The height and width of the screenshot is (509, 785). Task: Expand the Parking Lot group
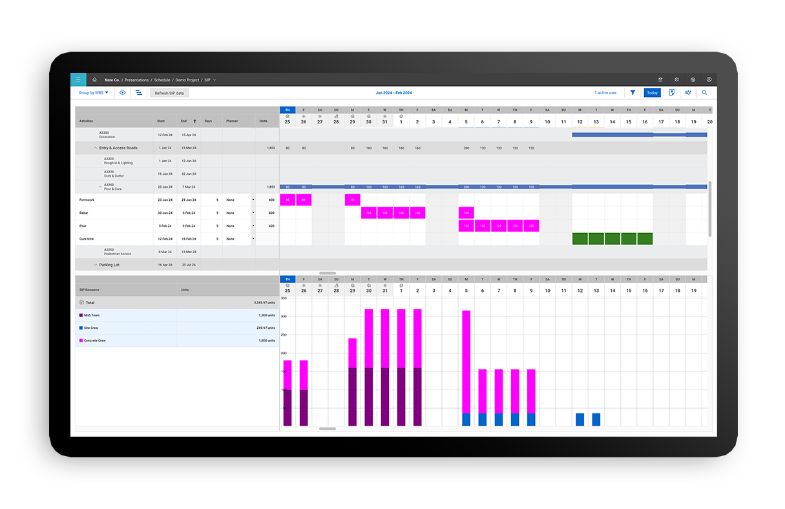tap(96, 264)
